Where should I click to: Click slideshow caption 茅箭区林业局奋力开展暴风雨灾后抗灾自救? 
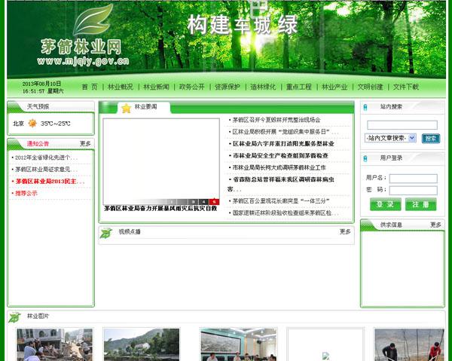point(160,208)
